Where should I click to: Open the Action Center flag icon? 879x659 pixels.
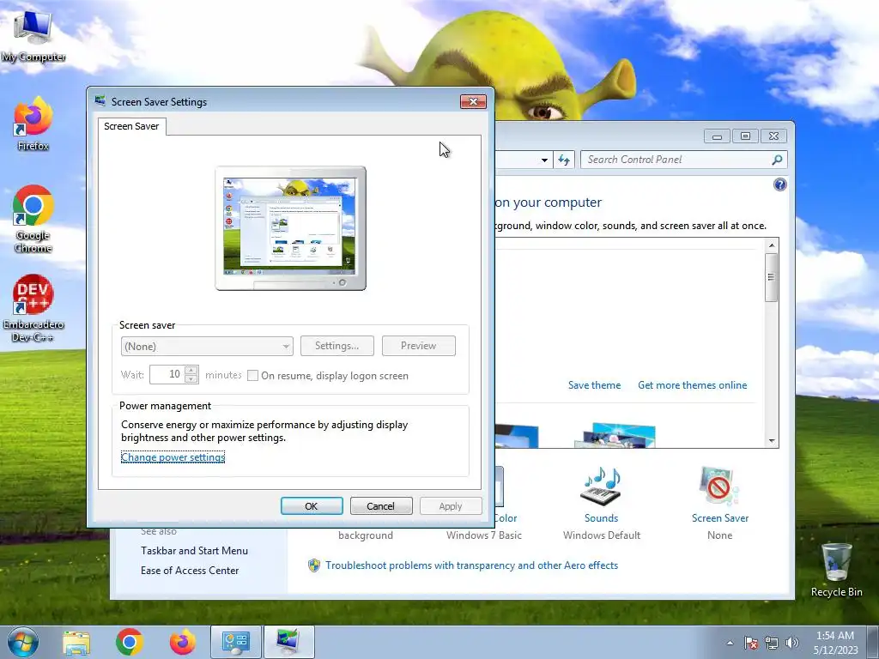[750, 643]
